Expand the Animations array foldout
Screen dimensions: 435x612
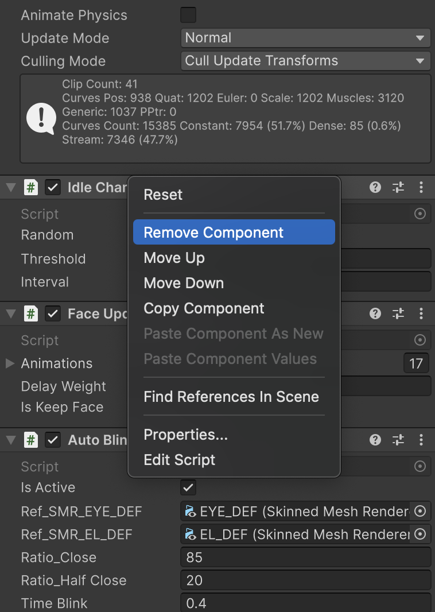click(x=10, y=363)
